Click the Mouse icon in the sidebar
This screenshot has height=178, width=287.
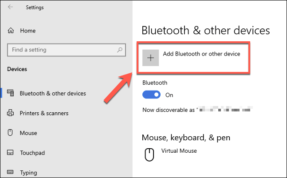pyautogui.click(x=11, y=133)
